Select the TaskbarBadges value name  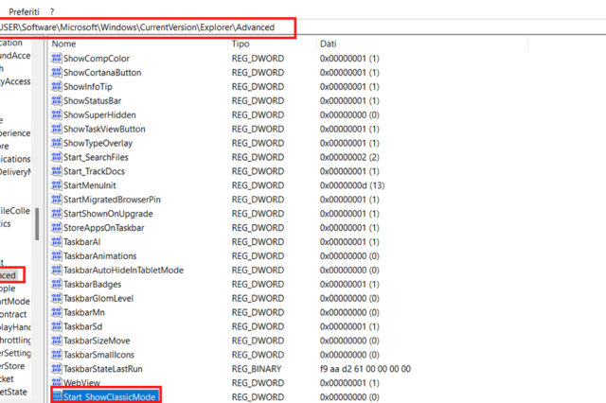pos(93,284)
